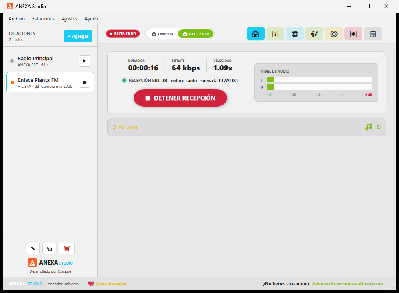Image resolution: width=399 pixels, height=293 pixels.
Task: Open the Archivo menu
Action: point(17,19)
